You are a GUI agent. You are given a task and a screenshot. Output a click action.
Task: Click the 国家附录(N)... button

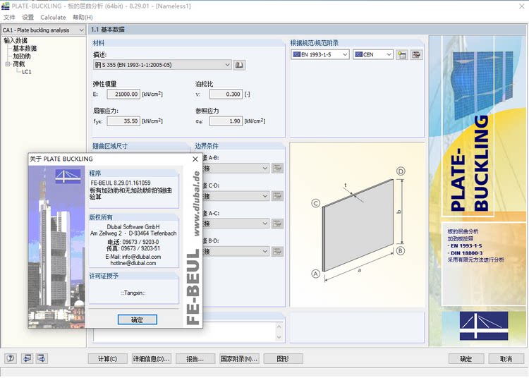(x=239, y=359)
